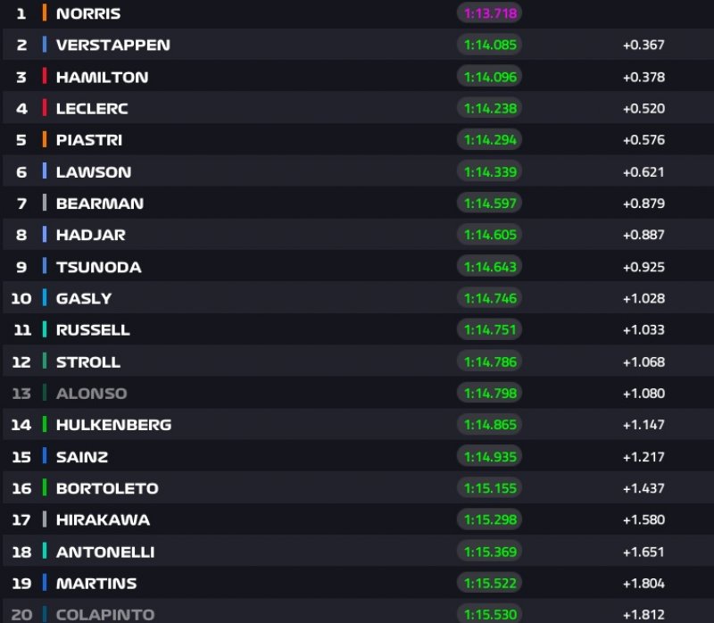
Task: Click Lawson's lap time 1:14.339
Action: (490, 171)
